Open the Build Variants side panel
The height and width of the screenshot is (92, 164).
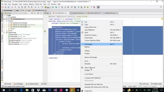[2, 76]
